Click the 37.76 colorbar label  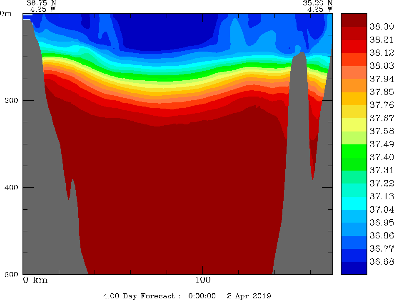tap(382, 105)
